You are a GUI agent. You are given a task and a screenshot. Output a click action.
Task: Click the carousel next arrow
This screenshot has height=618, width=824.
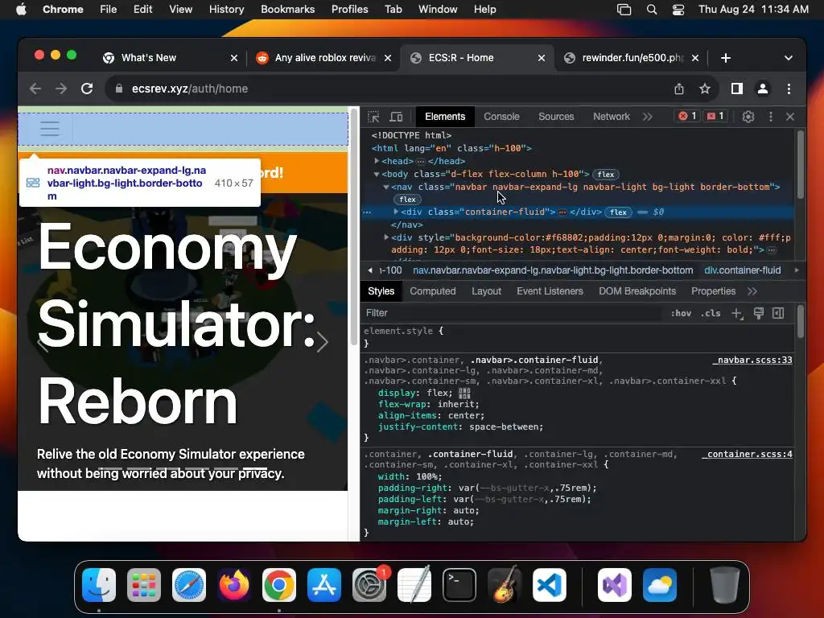[323, 342]
